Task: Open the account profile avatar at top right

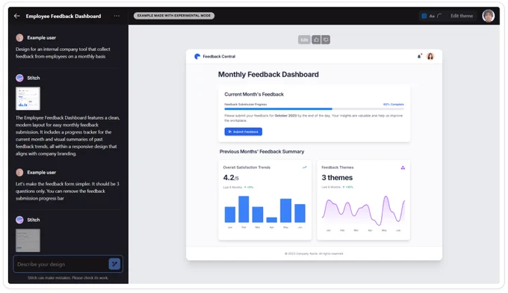Action: (488, 16)
